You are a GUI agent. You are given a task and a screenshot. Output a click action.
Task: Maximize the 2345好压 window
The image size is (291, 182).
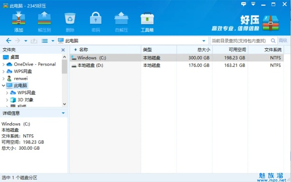point(273,4)
